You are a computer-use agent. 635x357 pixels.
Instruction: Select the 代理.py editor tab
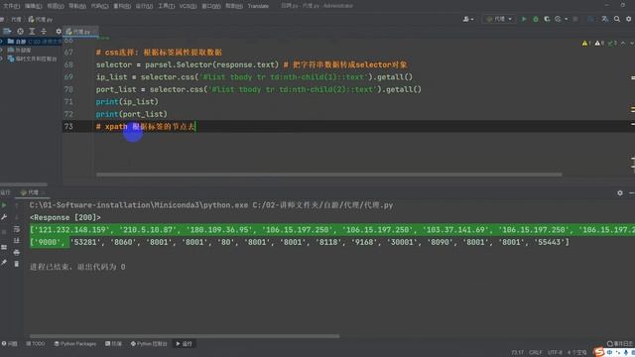(80, 32)
